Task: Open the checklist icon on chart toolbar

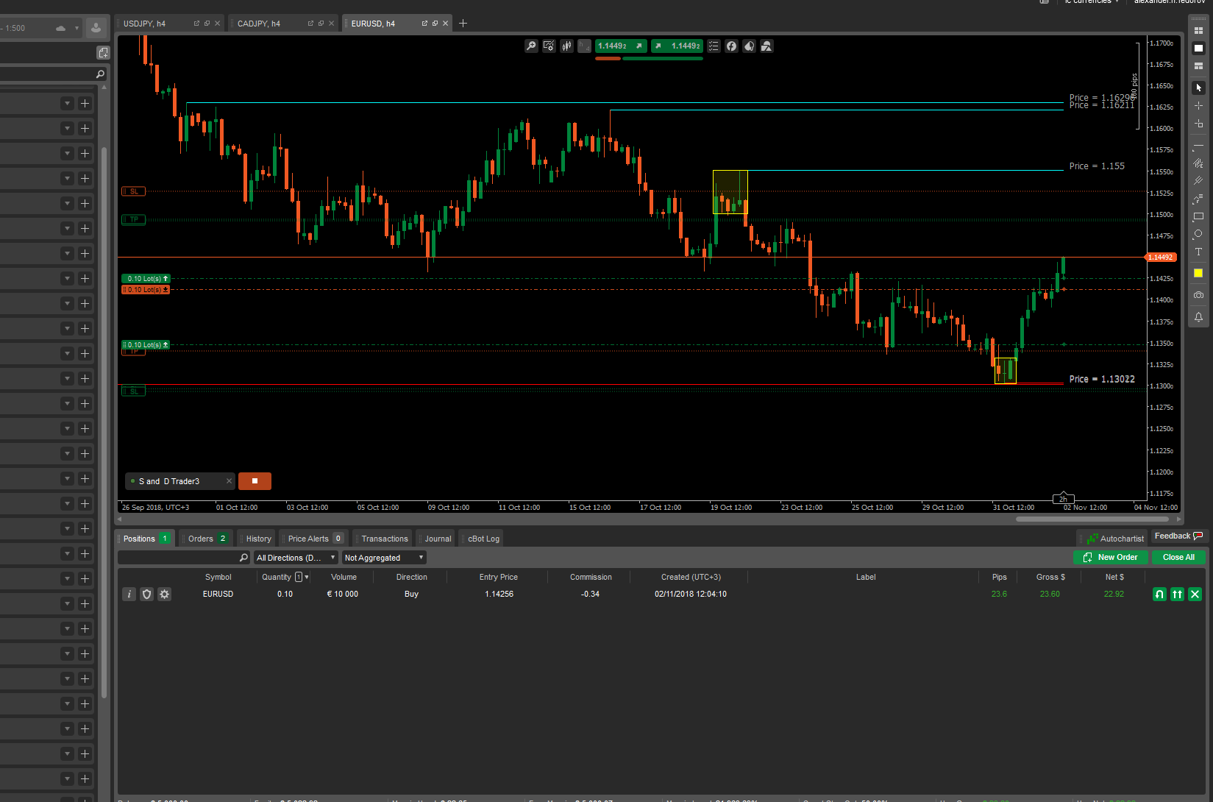Action: (714, 46)
